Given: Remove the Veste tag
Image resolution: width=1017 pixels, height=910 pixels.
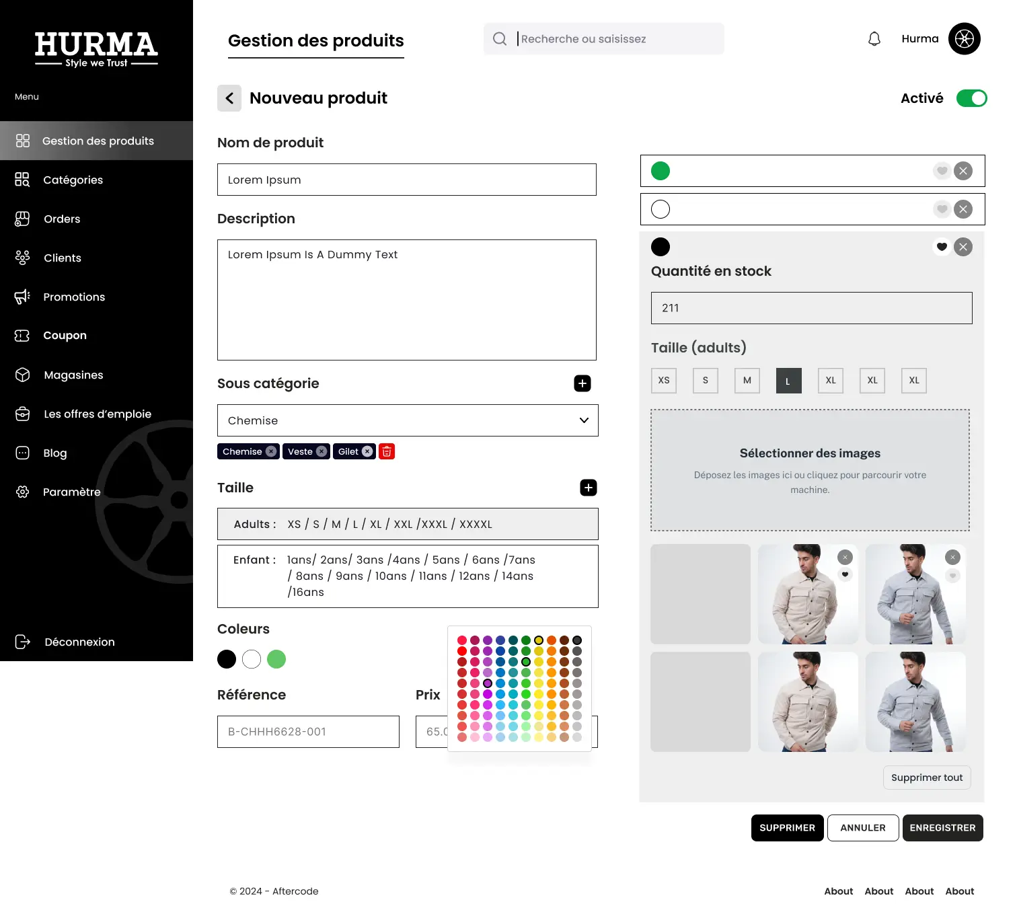Looking at the screenshot, I should point(322,452).
